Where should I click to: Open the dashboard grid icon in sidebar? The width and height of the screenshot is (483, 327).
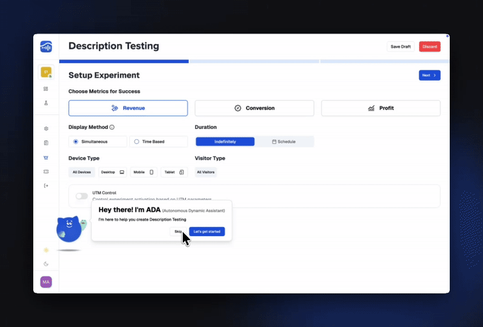point(46,89)
